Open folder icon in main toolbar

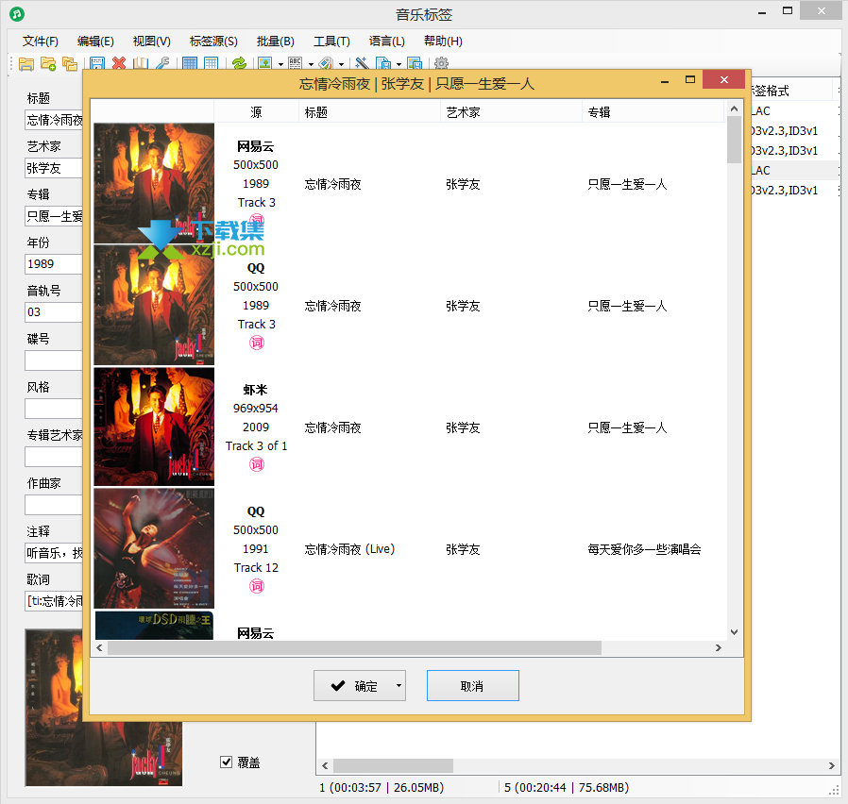pos(25,64)
